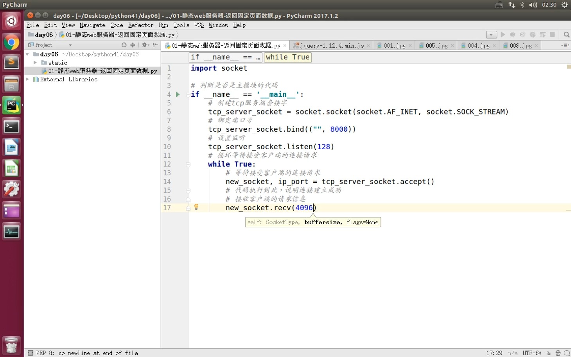Open the Navigate menu
The height and width of the screenshot is (357, 571).
92,25
